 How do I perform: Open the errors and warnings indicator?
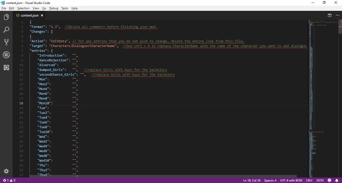pyautogui.click(x=9, y=180)
